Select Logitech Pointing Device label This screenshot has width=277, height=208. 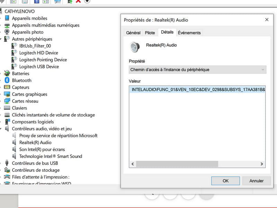point(43,60)
